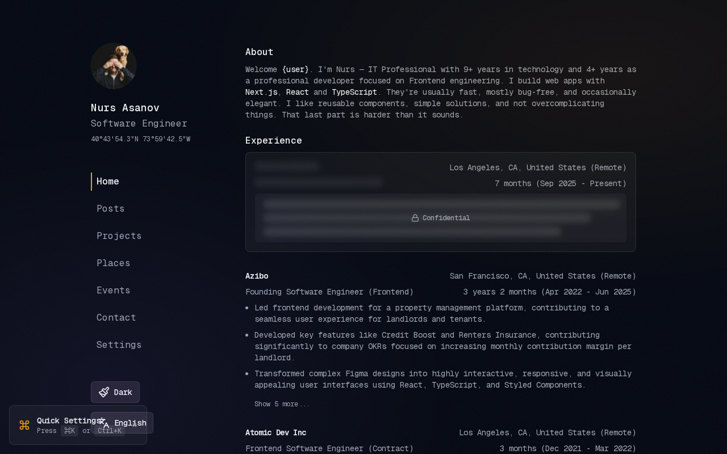Click the Azibo company name
Image resolution: width=727 pixels, height=454 pixels.
tap(257, 276)
